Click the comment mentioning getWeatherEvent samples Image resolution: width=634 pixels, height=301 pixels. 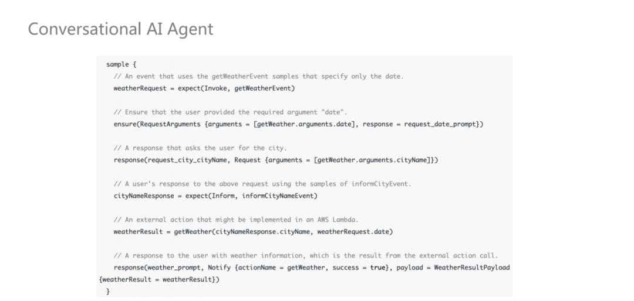[x=258, y=76]
